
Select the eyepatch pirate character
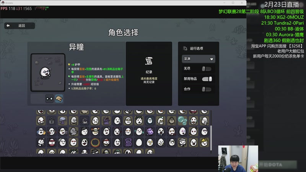pyautogui.click(x=84, y=142)
